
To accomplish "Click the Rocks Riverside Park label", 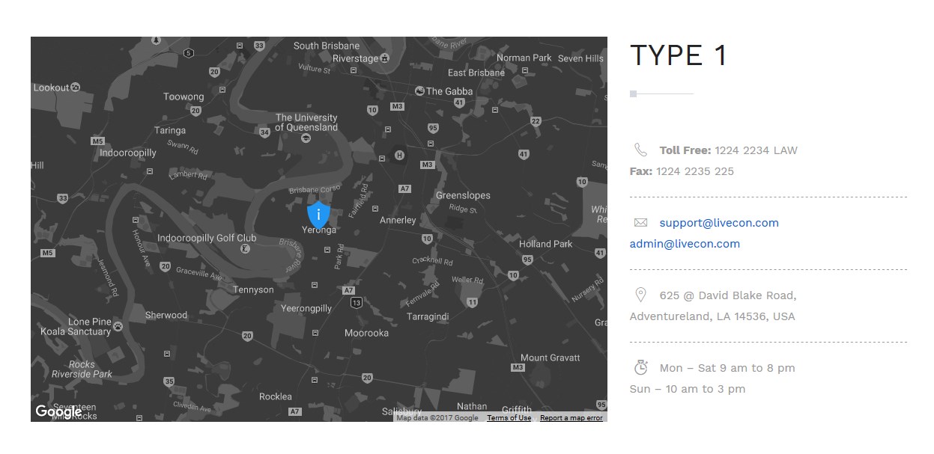I will coord(82,369).
